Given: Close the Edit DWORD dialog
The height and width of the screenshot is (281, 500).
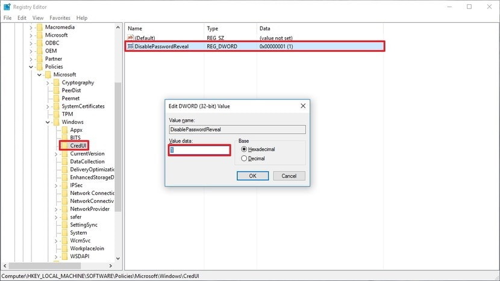Looking at the screenshot, I should [x=303, y=106].
